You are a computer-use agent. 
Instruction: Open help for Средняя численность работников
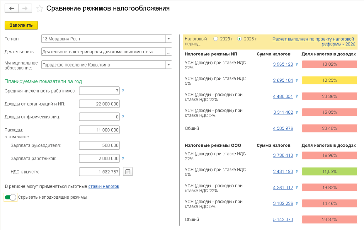click(123, 91)
